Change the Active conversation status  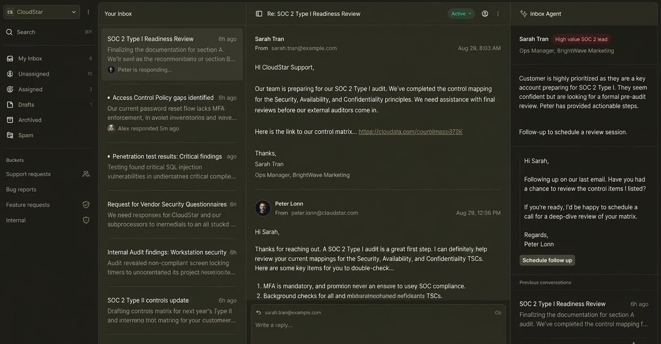click(461, 14)
